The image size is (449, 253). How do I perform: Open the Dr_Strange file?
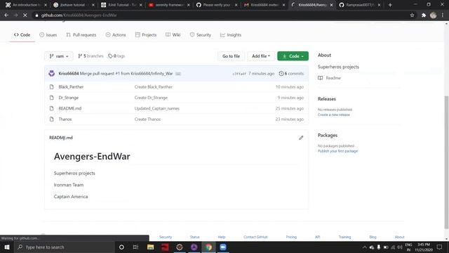[x=69, y=98]
